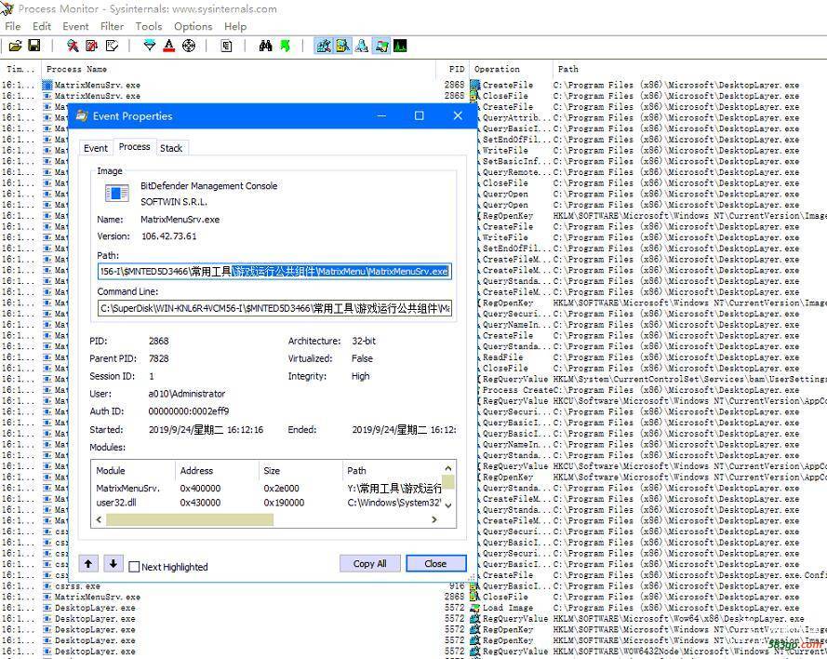Toggle Show Profiling Events icon
This screenshot has width=827, height=659.
tap(400, 46)
